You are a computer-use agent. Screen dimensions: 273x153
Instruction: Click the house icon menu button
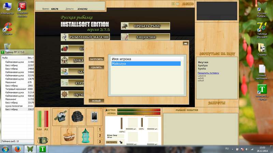point(64,60)
